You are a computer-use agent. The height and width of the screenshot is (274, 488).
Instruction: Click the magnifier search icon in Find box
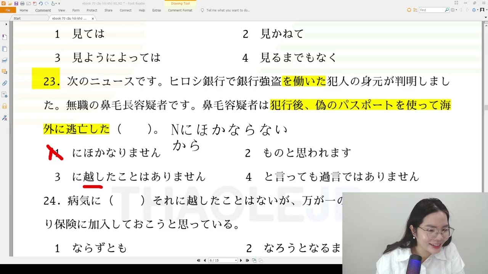tap(447, 10)
